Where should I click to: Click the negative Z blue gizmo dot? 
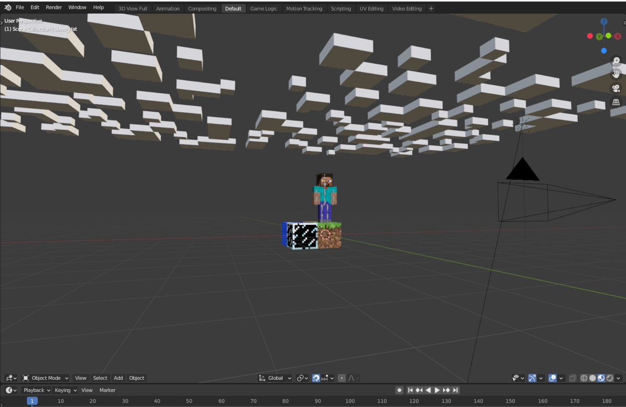604,51
